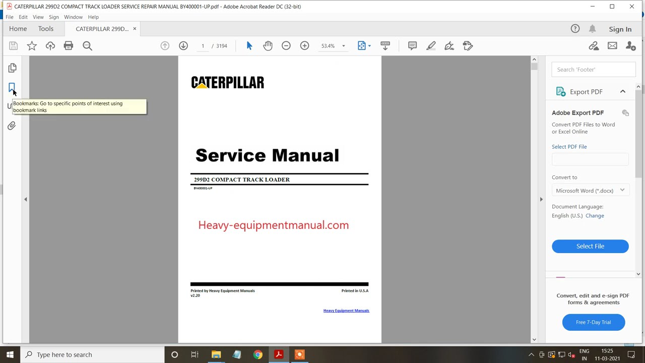Image resolution: width=645 pixels, height=363 pixels.
Task: Print the document with printer icon
Action: [69, 46]
